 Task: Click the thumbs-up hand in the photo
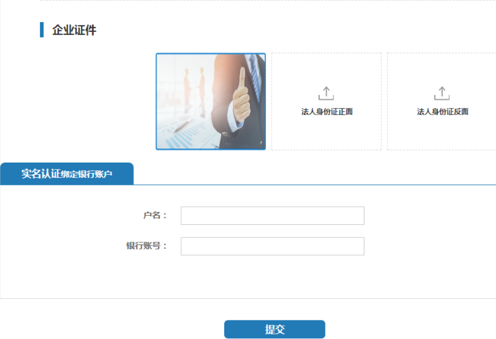pos(241,96)
